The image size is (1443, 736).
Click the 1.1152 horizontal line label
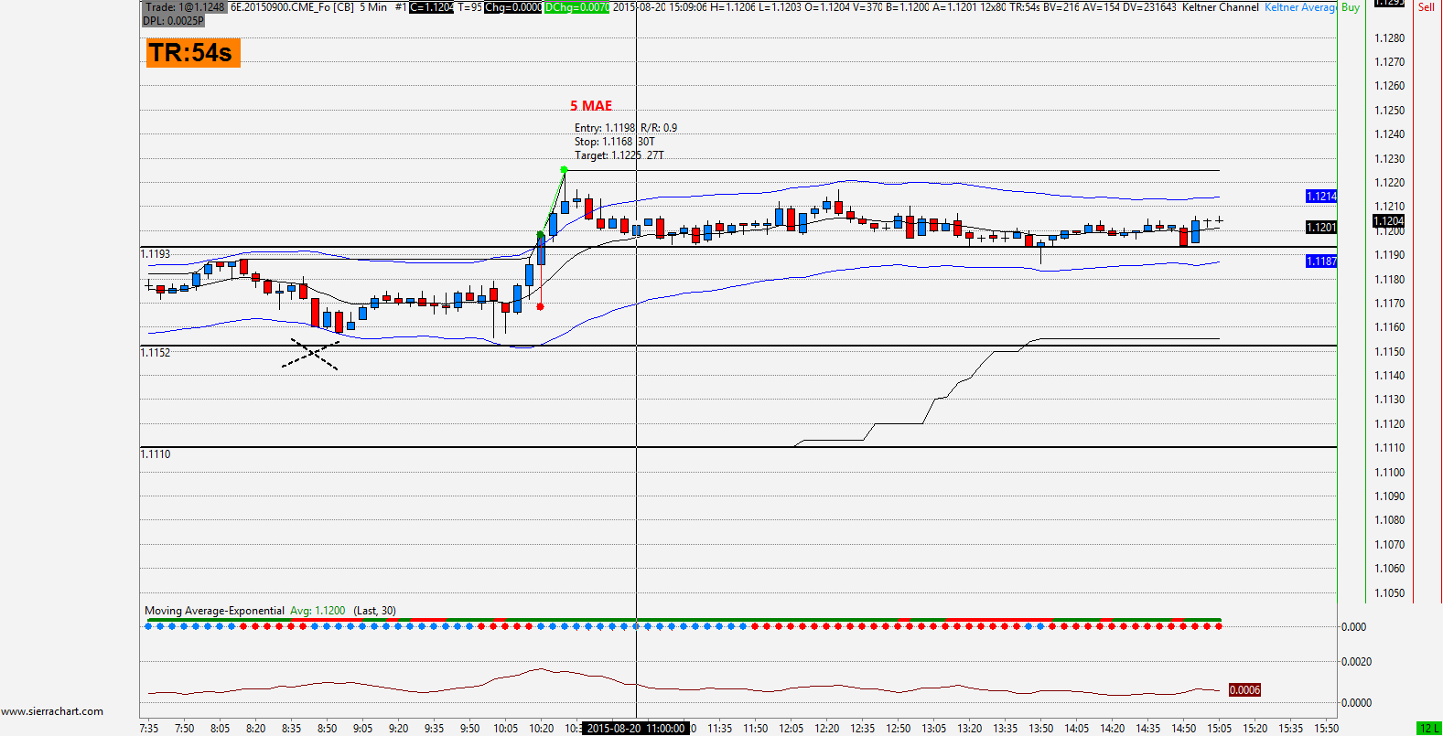click(156, 353)
